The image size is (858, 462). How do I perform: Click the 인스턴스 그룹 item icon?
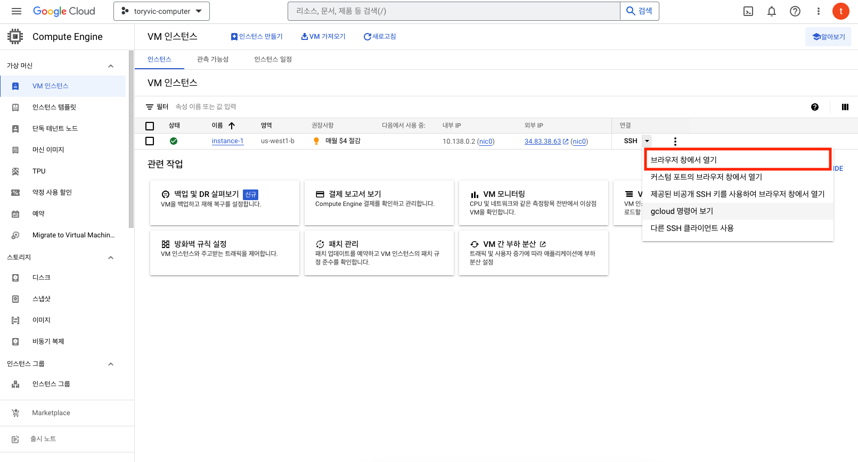[15, 384]
